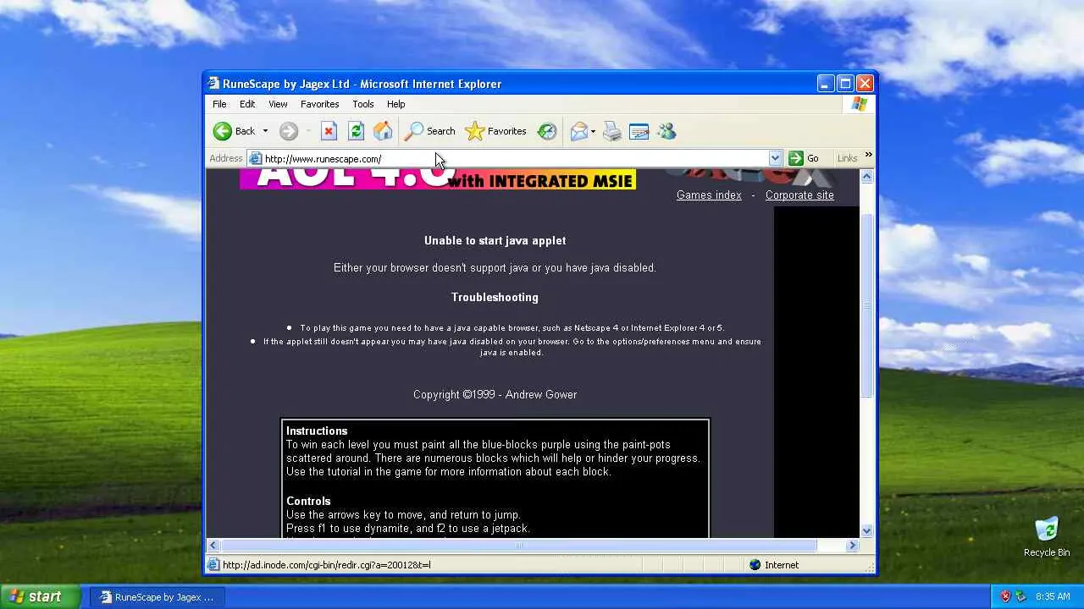This screenshot has height=609, width=1084.
Task: Click the grey Forward arrow button
Action: click(x=289, y=131)
